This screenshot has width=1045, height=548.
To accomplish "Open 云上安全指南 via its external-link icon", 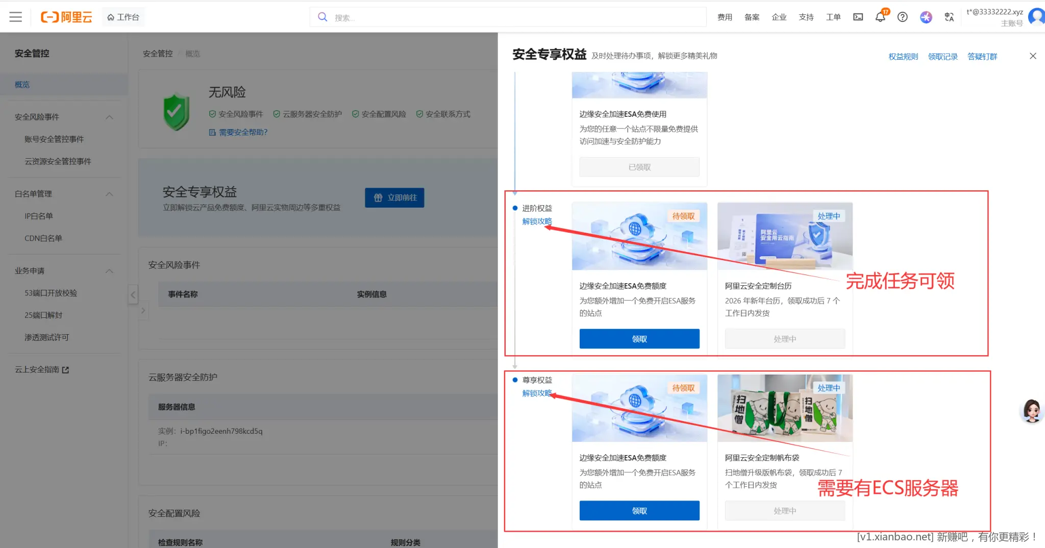I will pos(66,369).
